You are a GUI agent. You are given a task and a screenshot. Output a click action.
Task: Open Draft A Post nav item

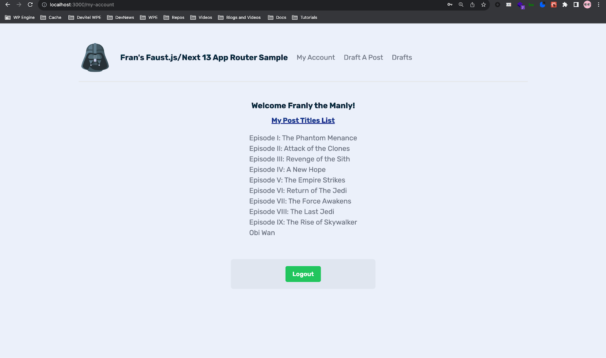click(363, 58)
